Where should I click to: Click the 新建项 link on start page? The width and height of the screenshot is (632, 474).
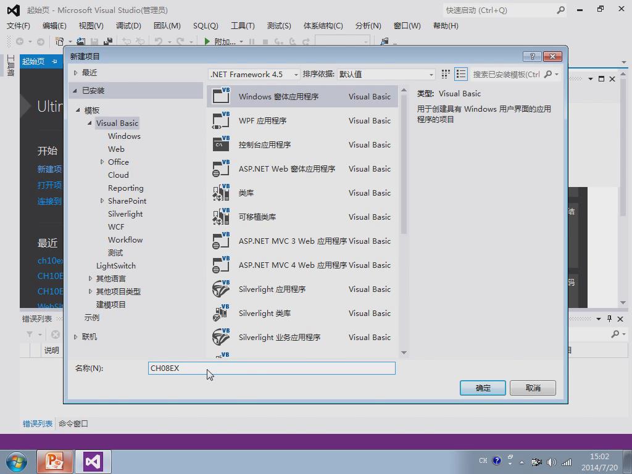tap(49, 169)
